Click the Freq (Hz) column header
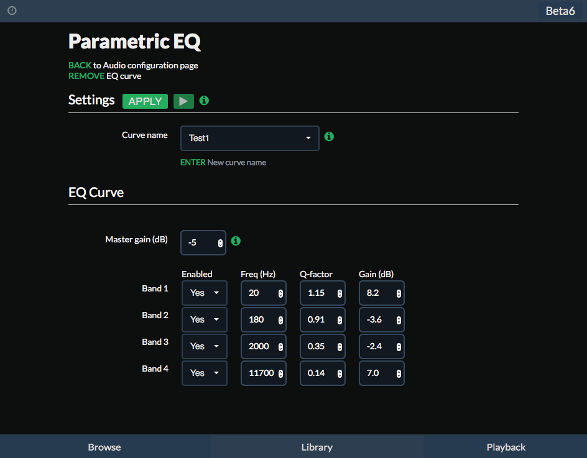Image resolution: width=587 pixels, height=458 pixels. 258,274
